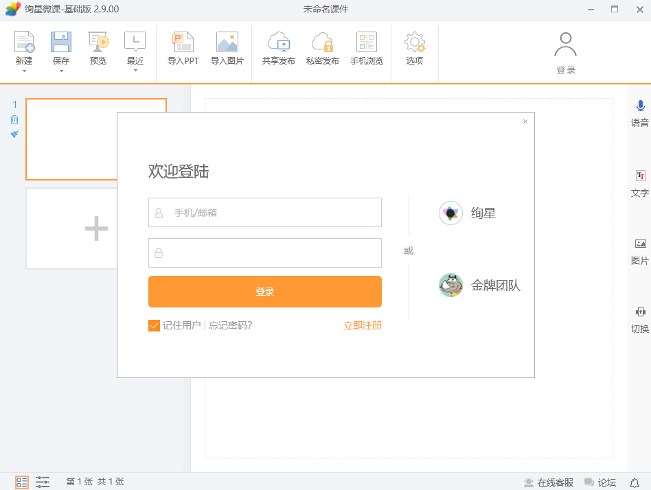Viewport: 651px width, 490px height.
Task: Click the 登录 user avatar in toolbar
Action: [x=565, y=45]
